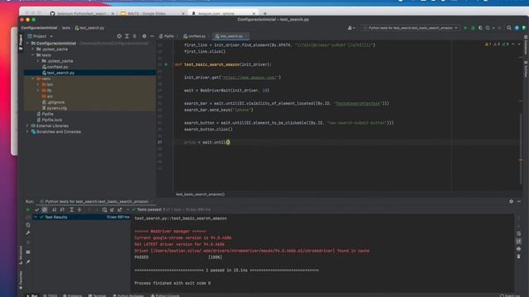Rerun tests in Run panel
This screenshot has width=529, height=297.
pos(28,210)
